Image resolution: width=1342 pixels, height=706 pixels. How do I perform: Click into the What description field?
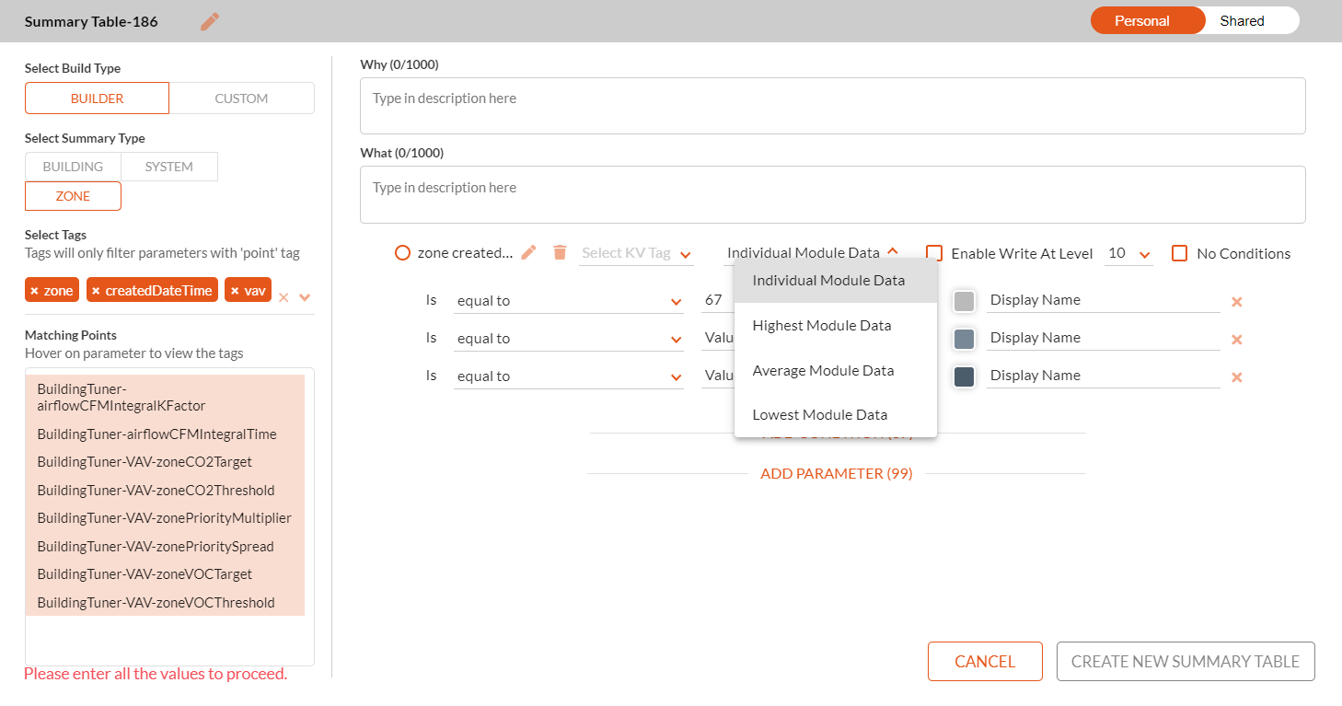click(x=833, y=194)
